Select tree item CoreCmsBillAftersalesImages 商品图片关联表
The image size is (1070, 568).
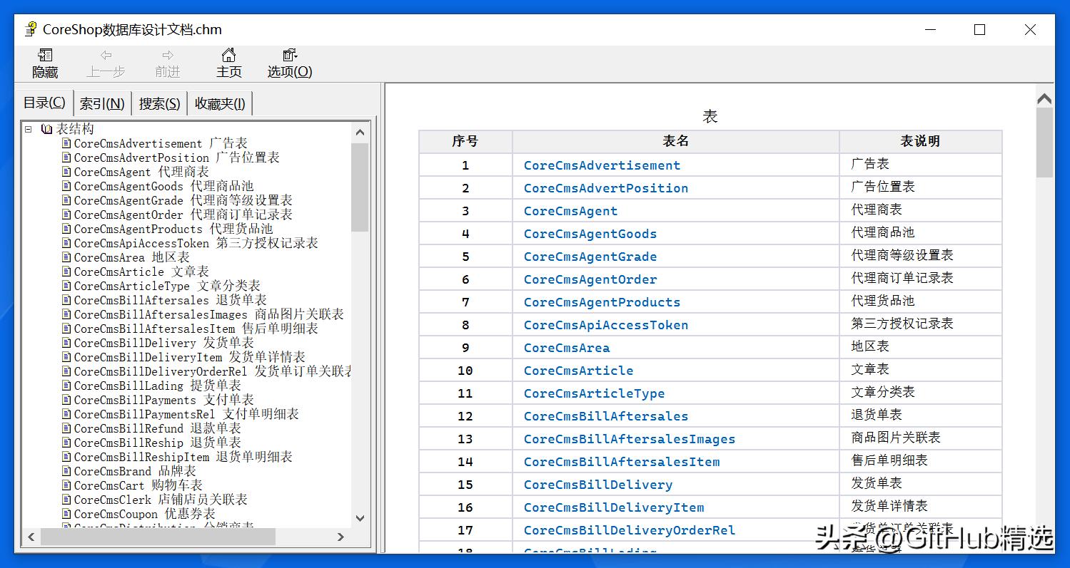pos(209,314)
